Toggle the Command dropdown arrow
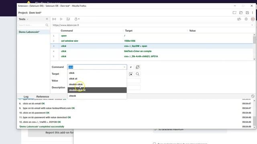The width and height of the screenshot is (257, 144). point(124,67)
